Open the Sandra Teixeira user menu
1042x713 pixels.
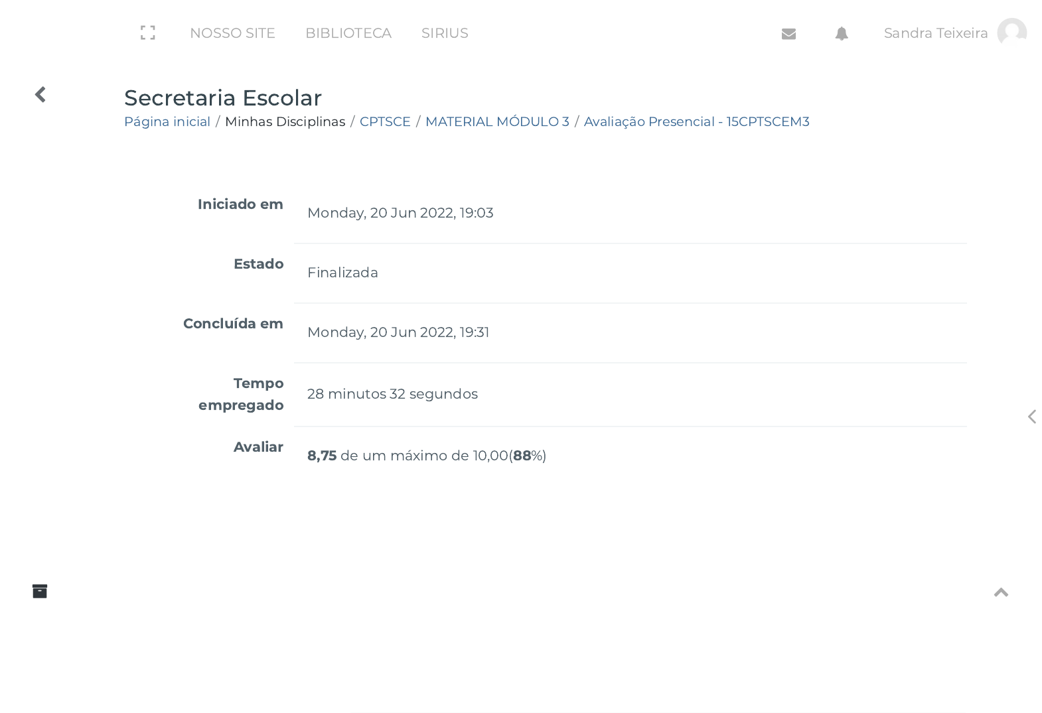click(935, 33)
